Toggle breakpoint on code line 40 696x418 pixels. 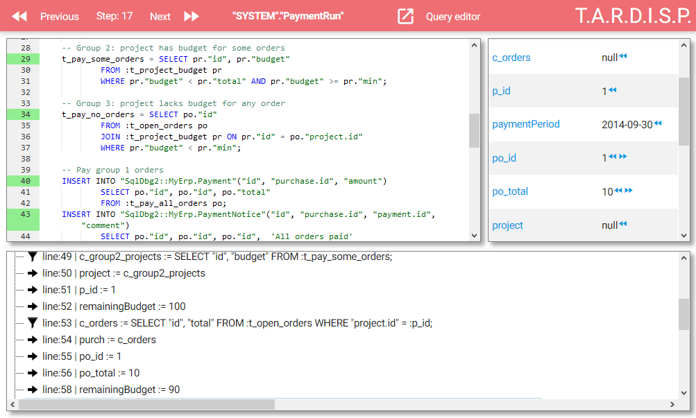23,181
